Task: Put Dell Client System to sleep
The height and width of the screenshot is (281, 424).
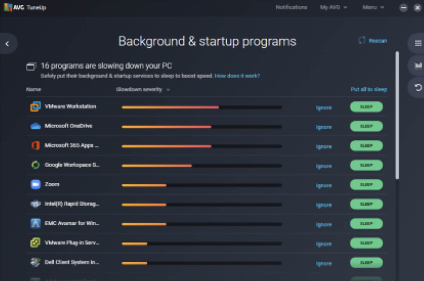Action: point(366,263)
